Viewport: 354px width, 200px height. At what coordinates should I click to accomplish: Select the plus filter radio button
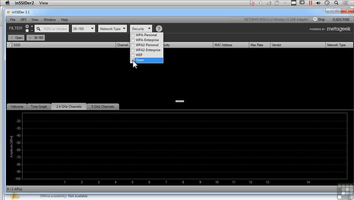pyautogui.click(x=27, y=26)
